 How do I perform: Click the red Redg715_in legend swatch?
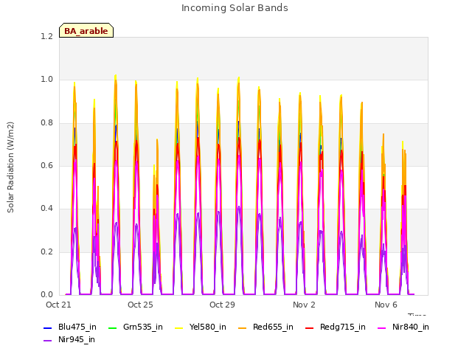click(309, 327)
